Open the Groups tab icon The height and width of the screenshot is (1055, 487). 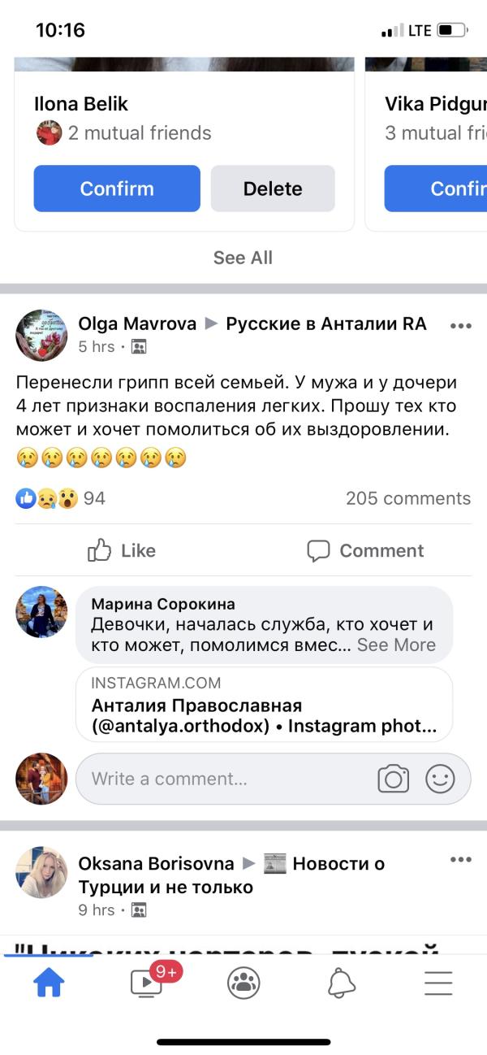(243, 983)
